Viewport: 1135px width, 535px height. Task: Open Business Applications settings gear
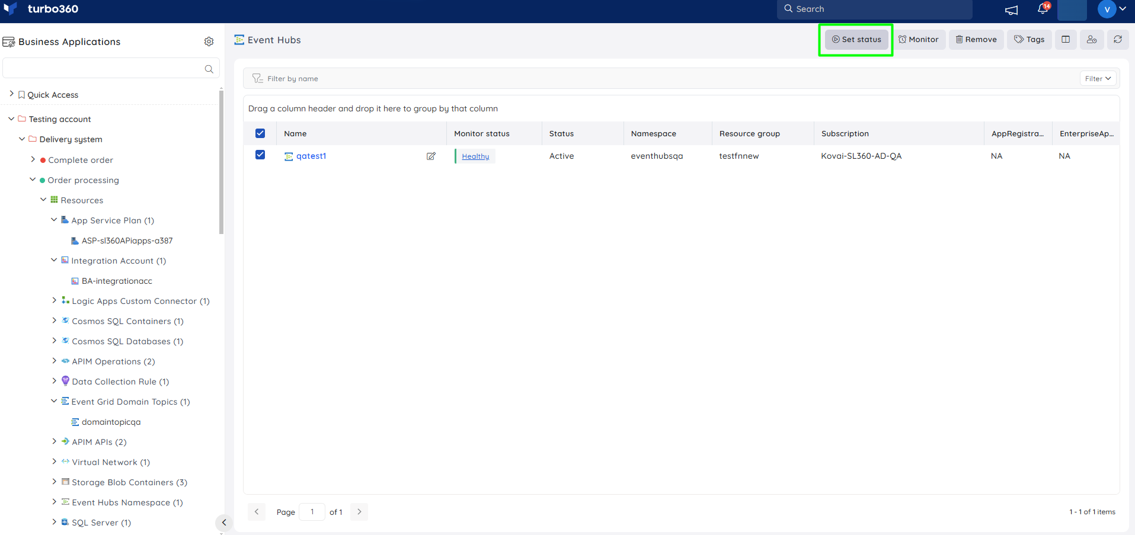[x=209, y=41]
